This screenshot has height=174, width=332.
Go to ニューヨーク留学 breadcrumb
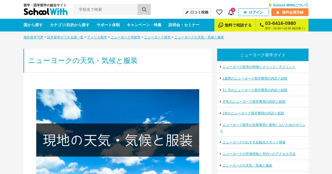point(157,37)
